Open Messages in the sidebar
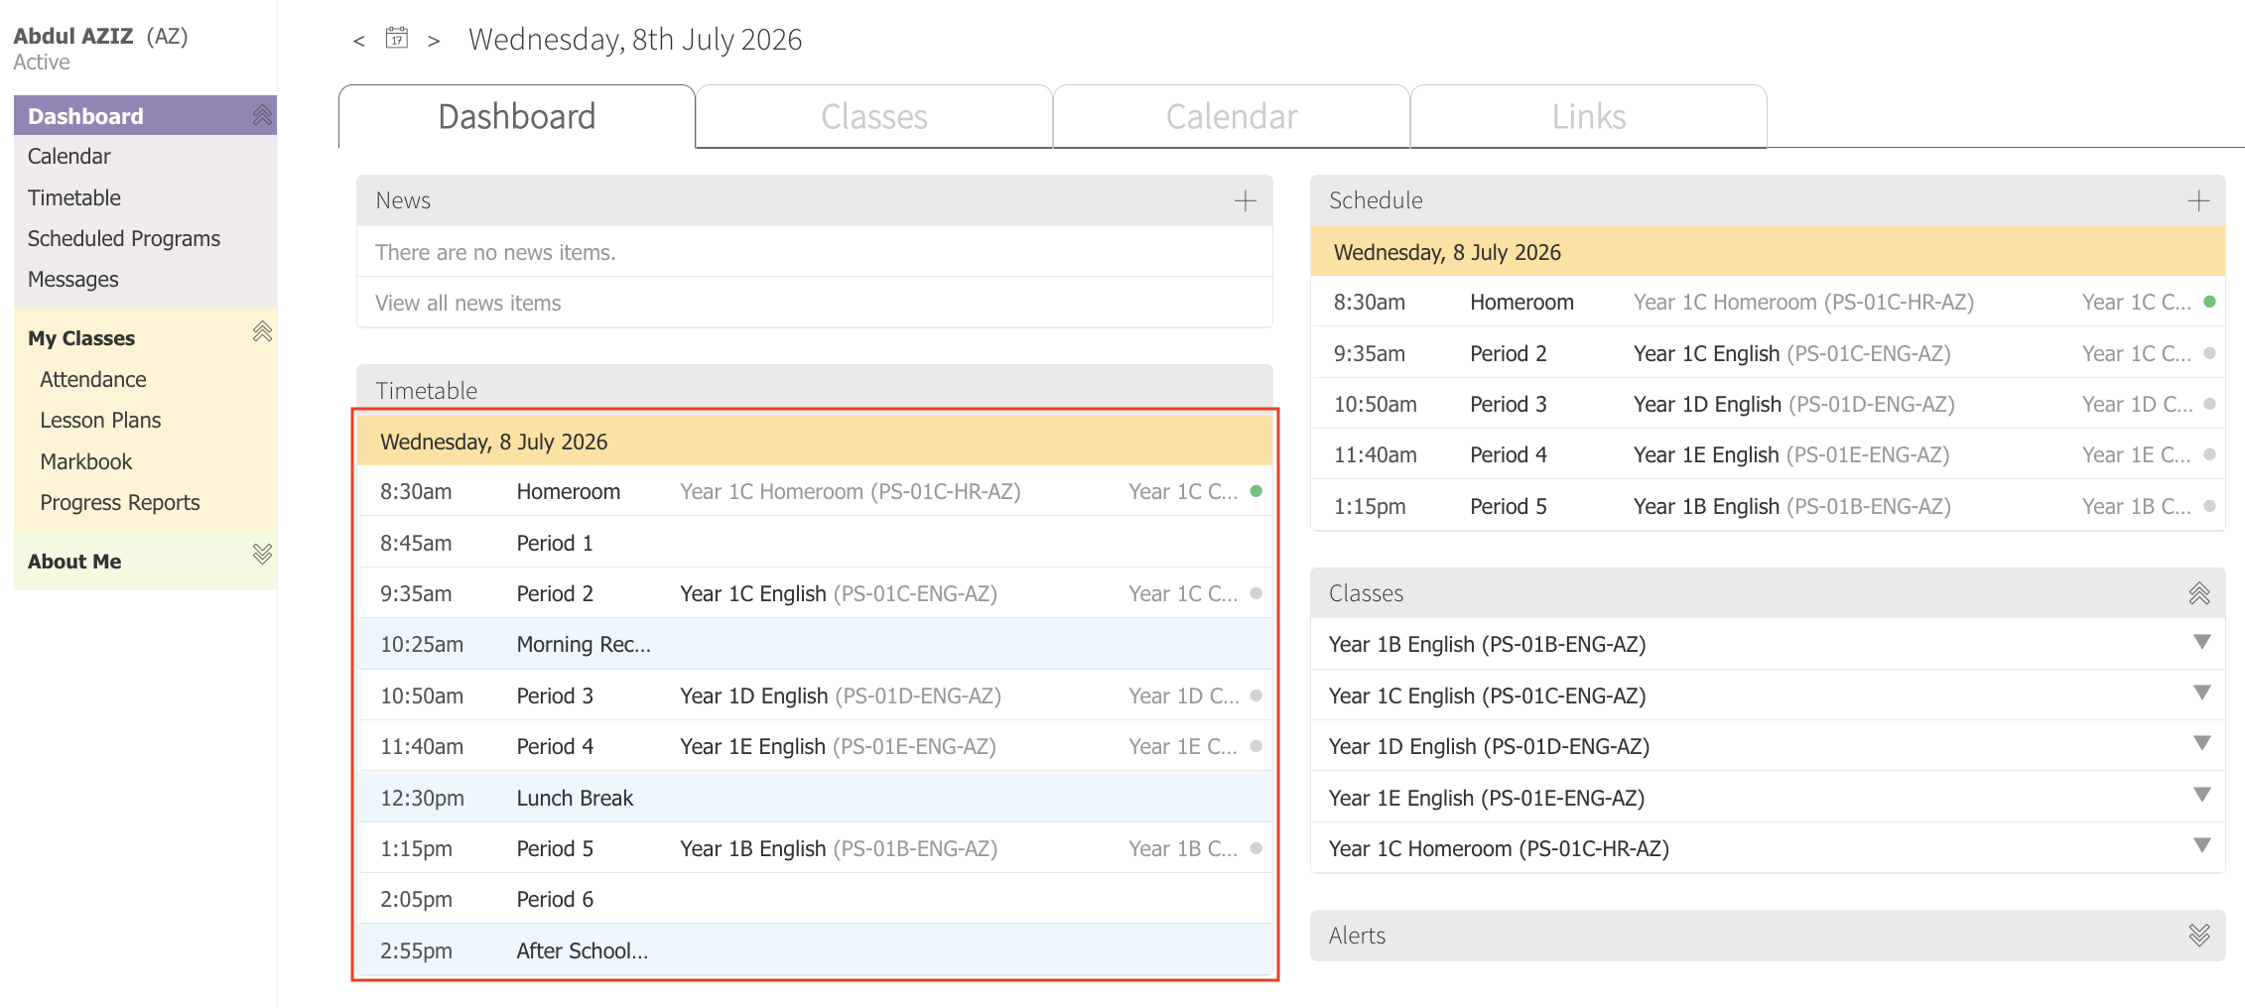 pyautogui.click(x=73, y=280)
